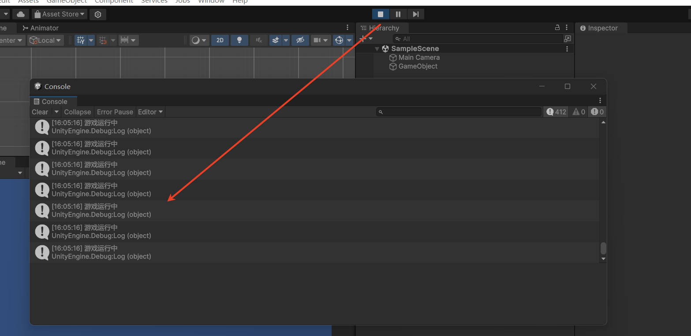Open the Asset Store dropdown
The height and width of the screenshot is (336, 691).
click(x=60, y=14)
